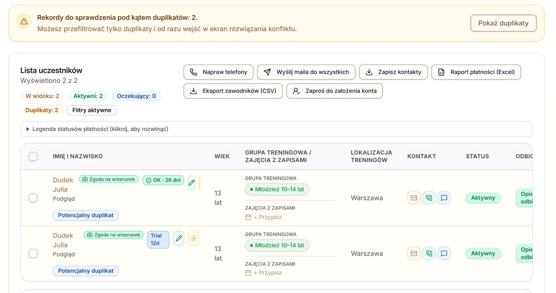Tick the checkbox for Dudek Julia Trial 12d row

[33, 253]
